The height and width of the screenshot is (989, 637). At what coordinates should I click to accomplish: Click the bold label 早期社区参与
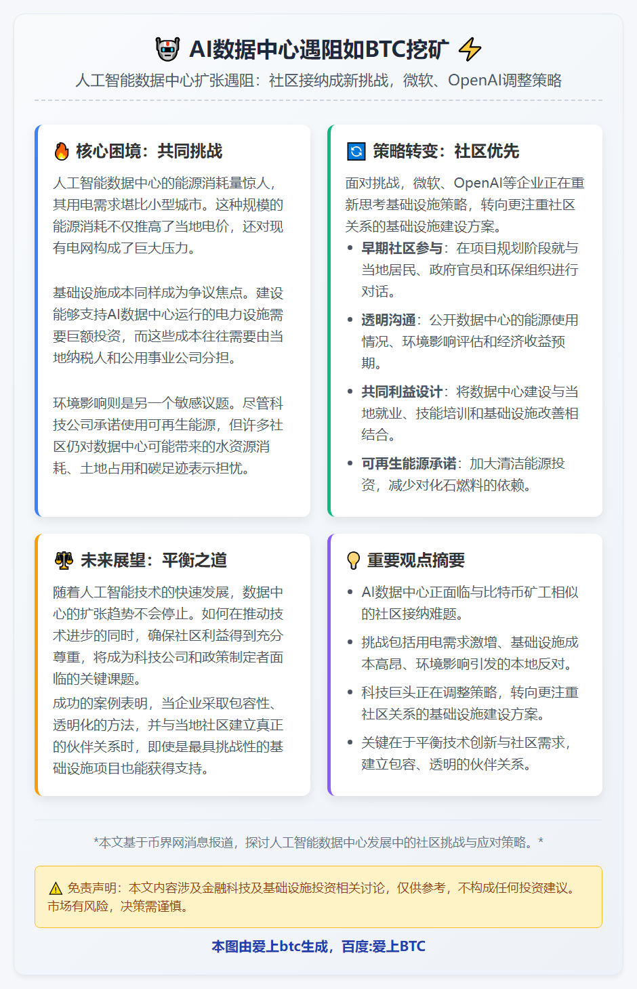click(x=402, y=248)
